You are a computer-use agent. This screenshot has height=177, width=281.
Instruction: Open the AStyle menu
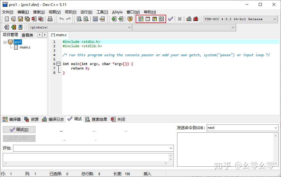(117, 12)
